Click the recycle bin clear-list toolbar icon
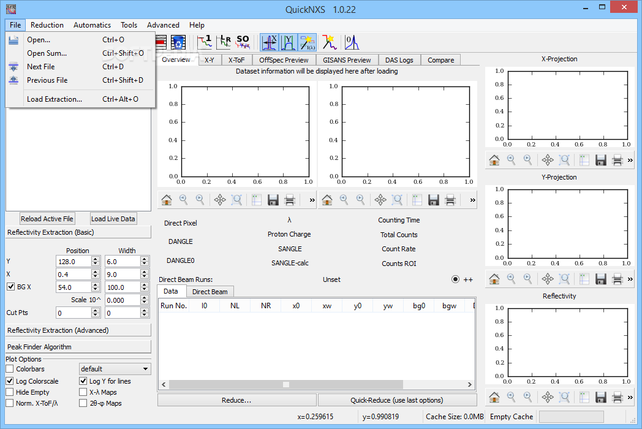Image resolution: width=642 pixels, height=429 pixels. 178,42
